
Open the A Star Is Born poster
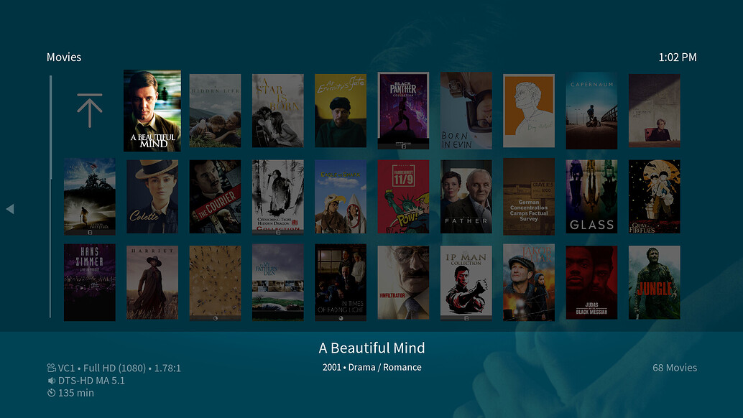(x=277, y=111)
